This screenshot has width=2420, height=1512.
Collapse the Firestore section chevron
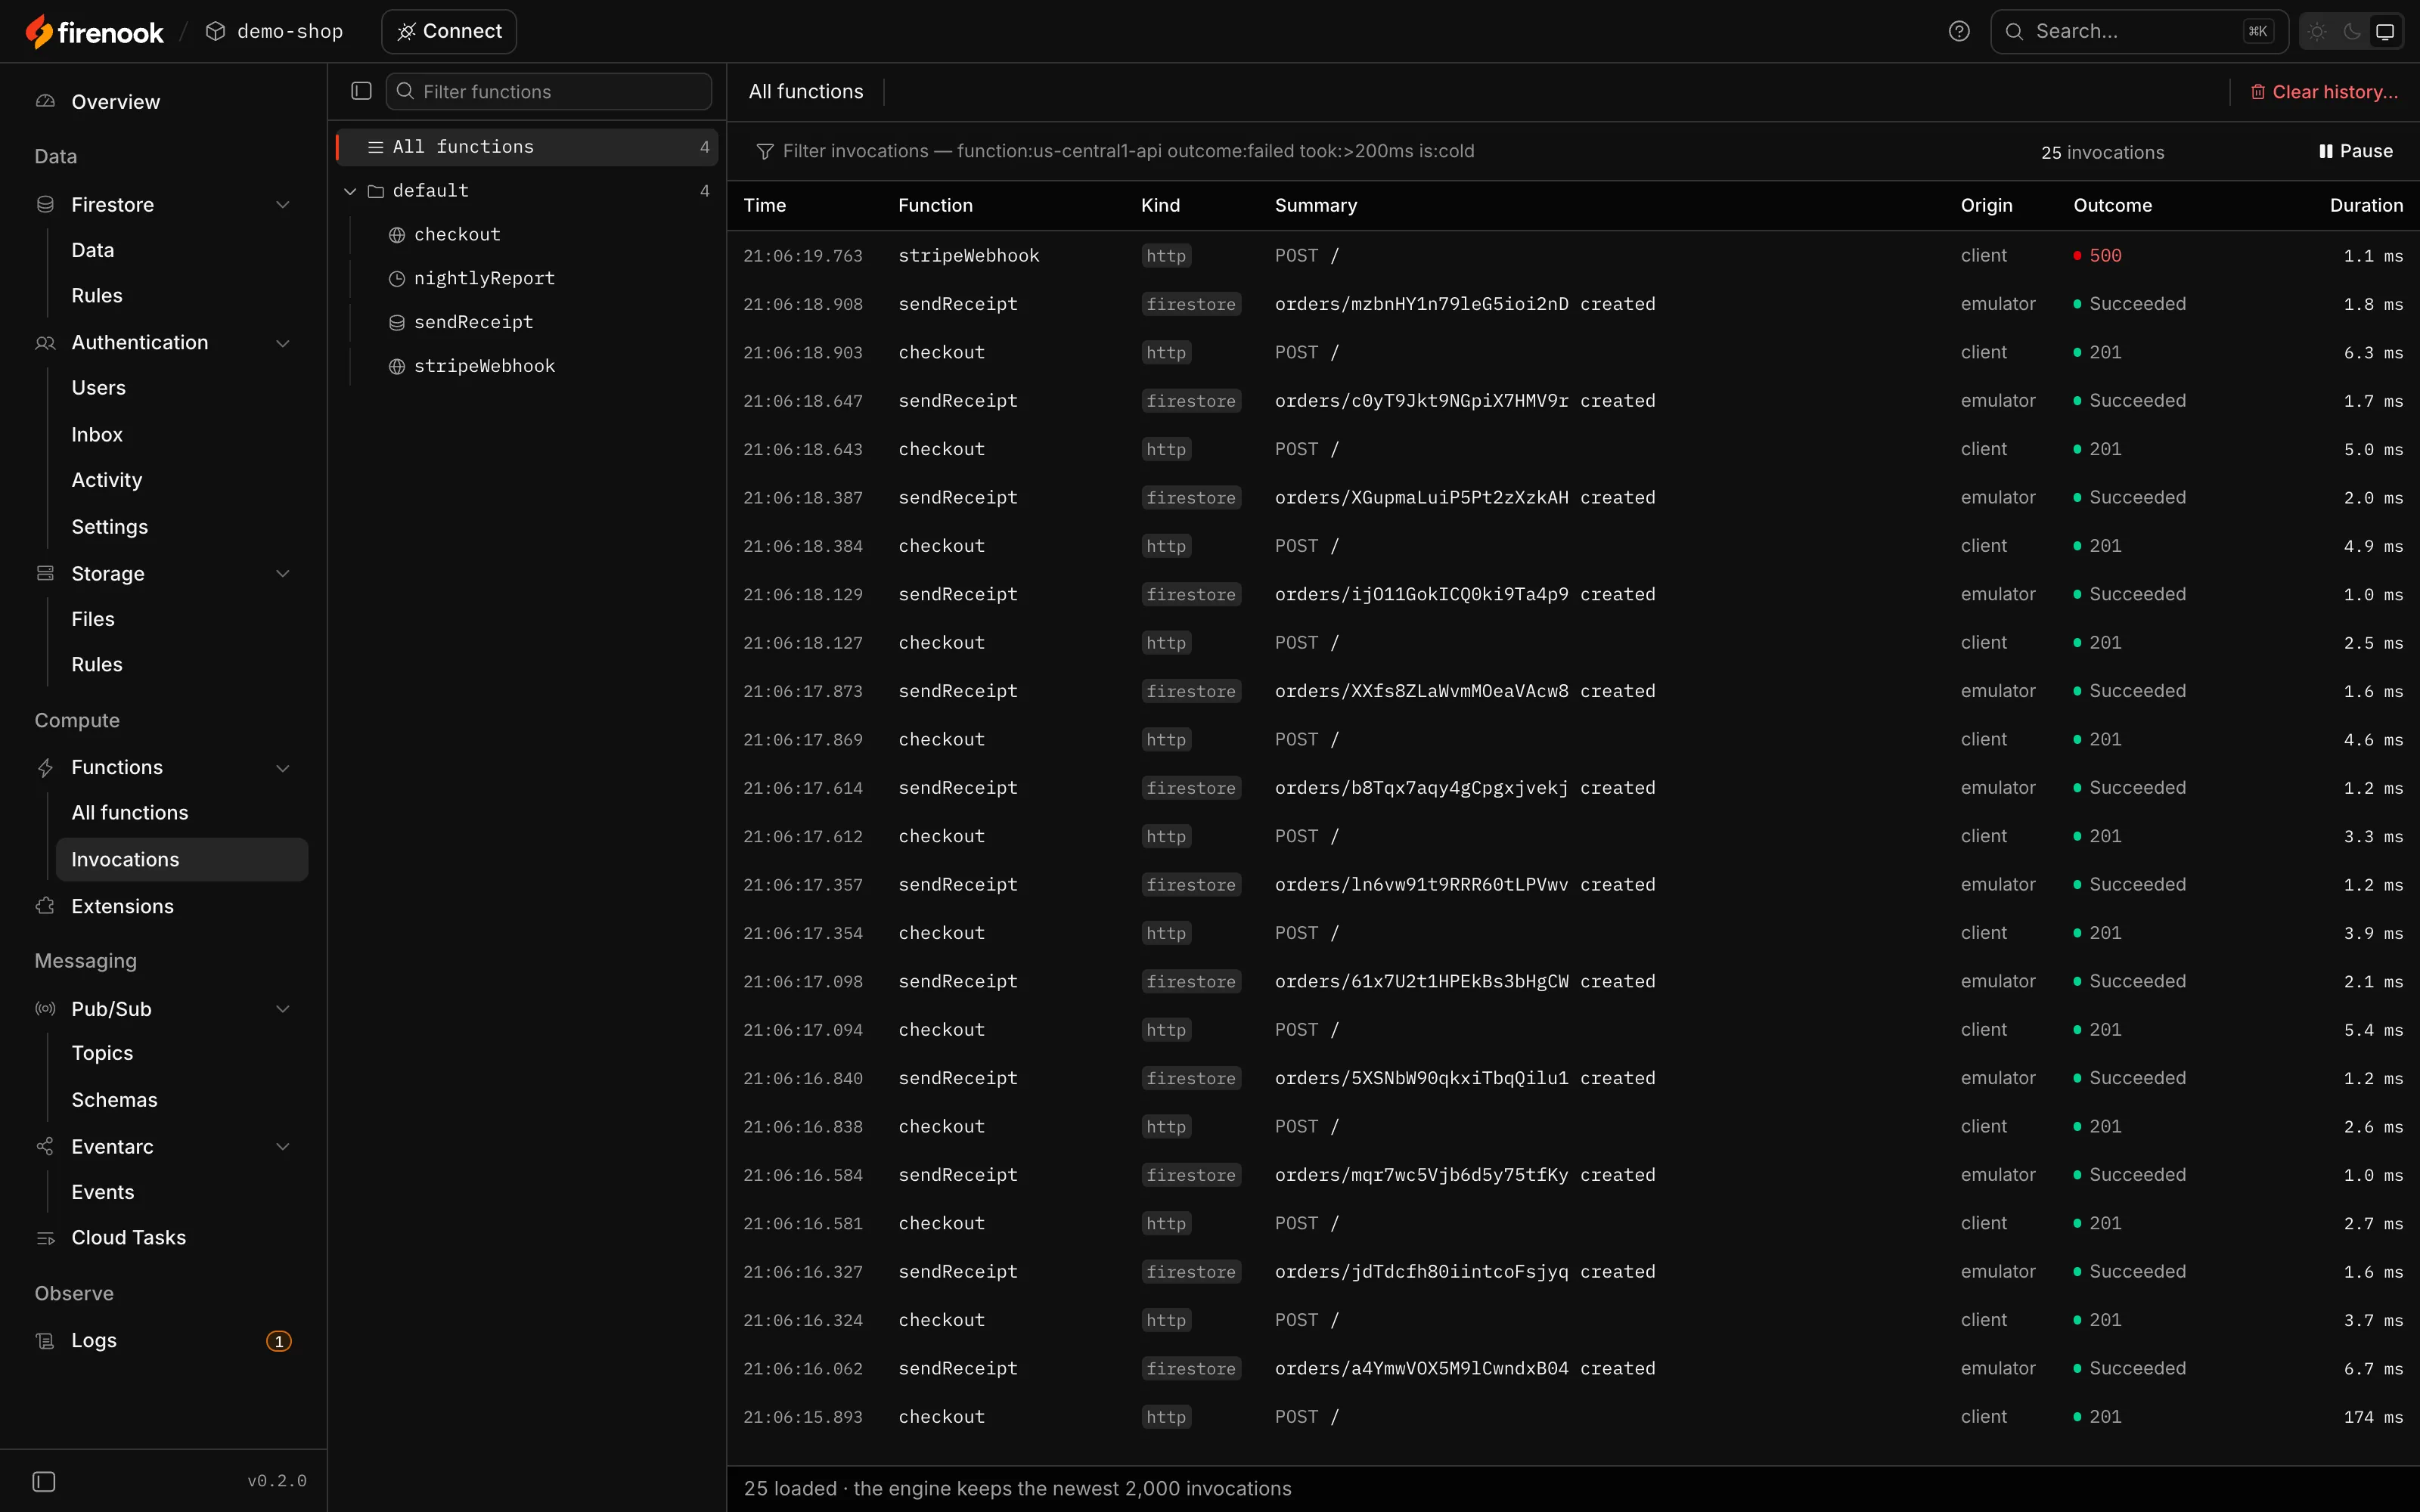click(283, 205)
